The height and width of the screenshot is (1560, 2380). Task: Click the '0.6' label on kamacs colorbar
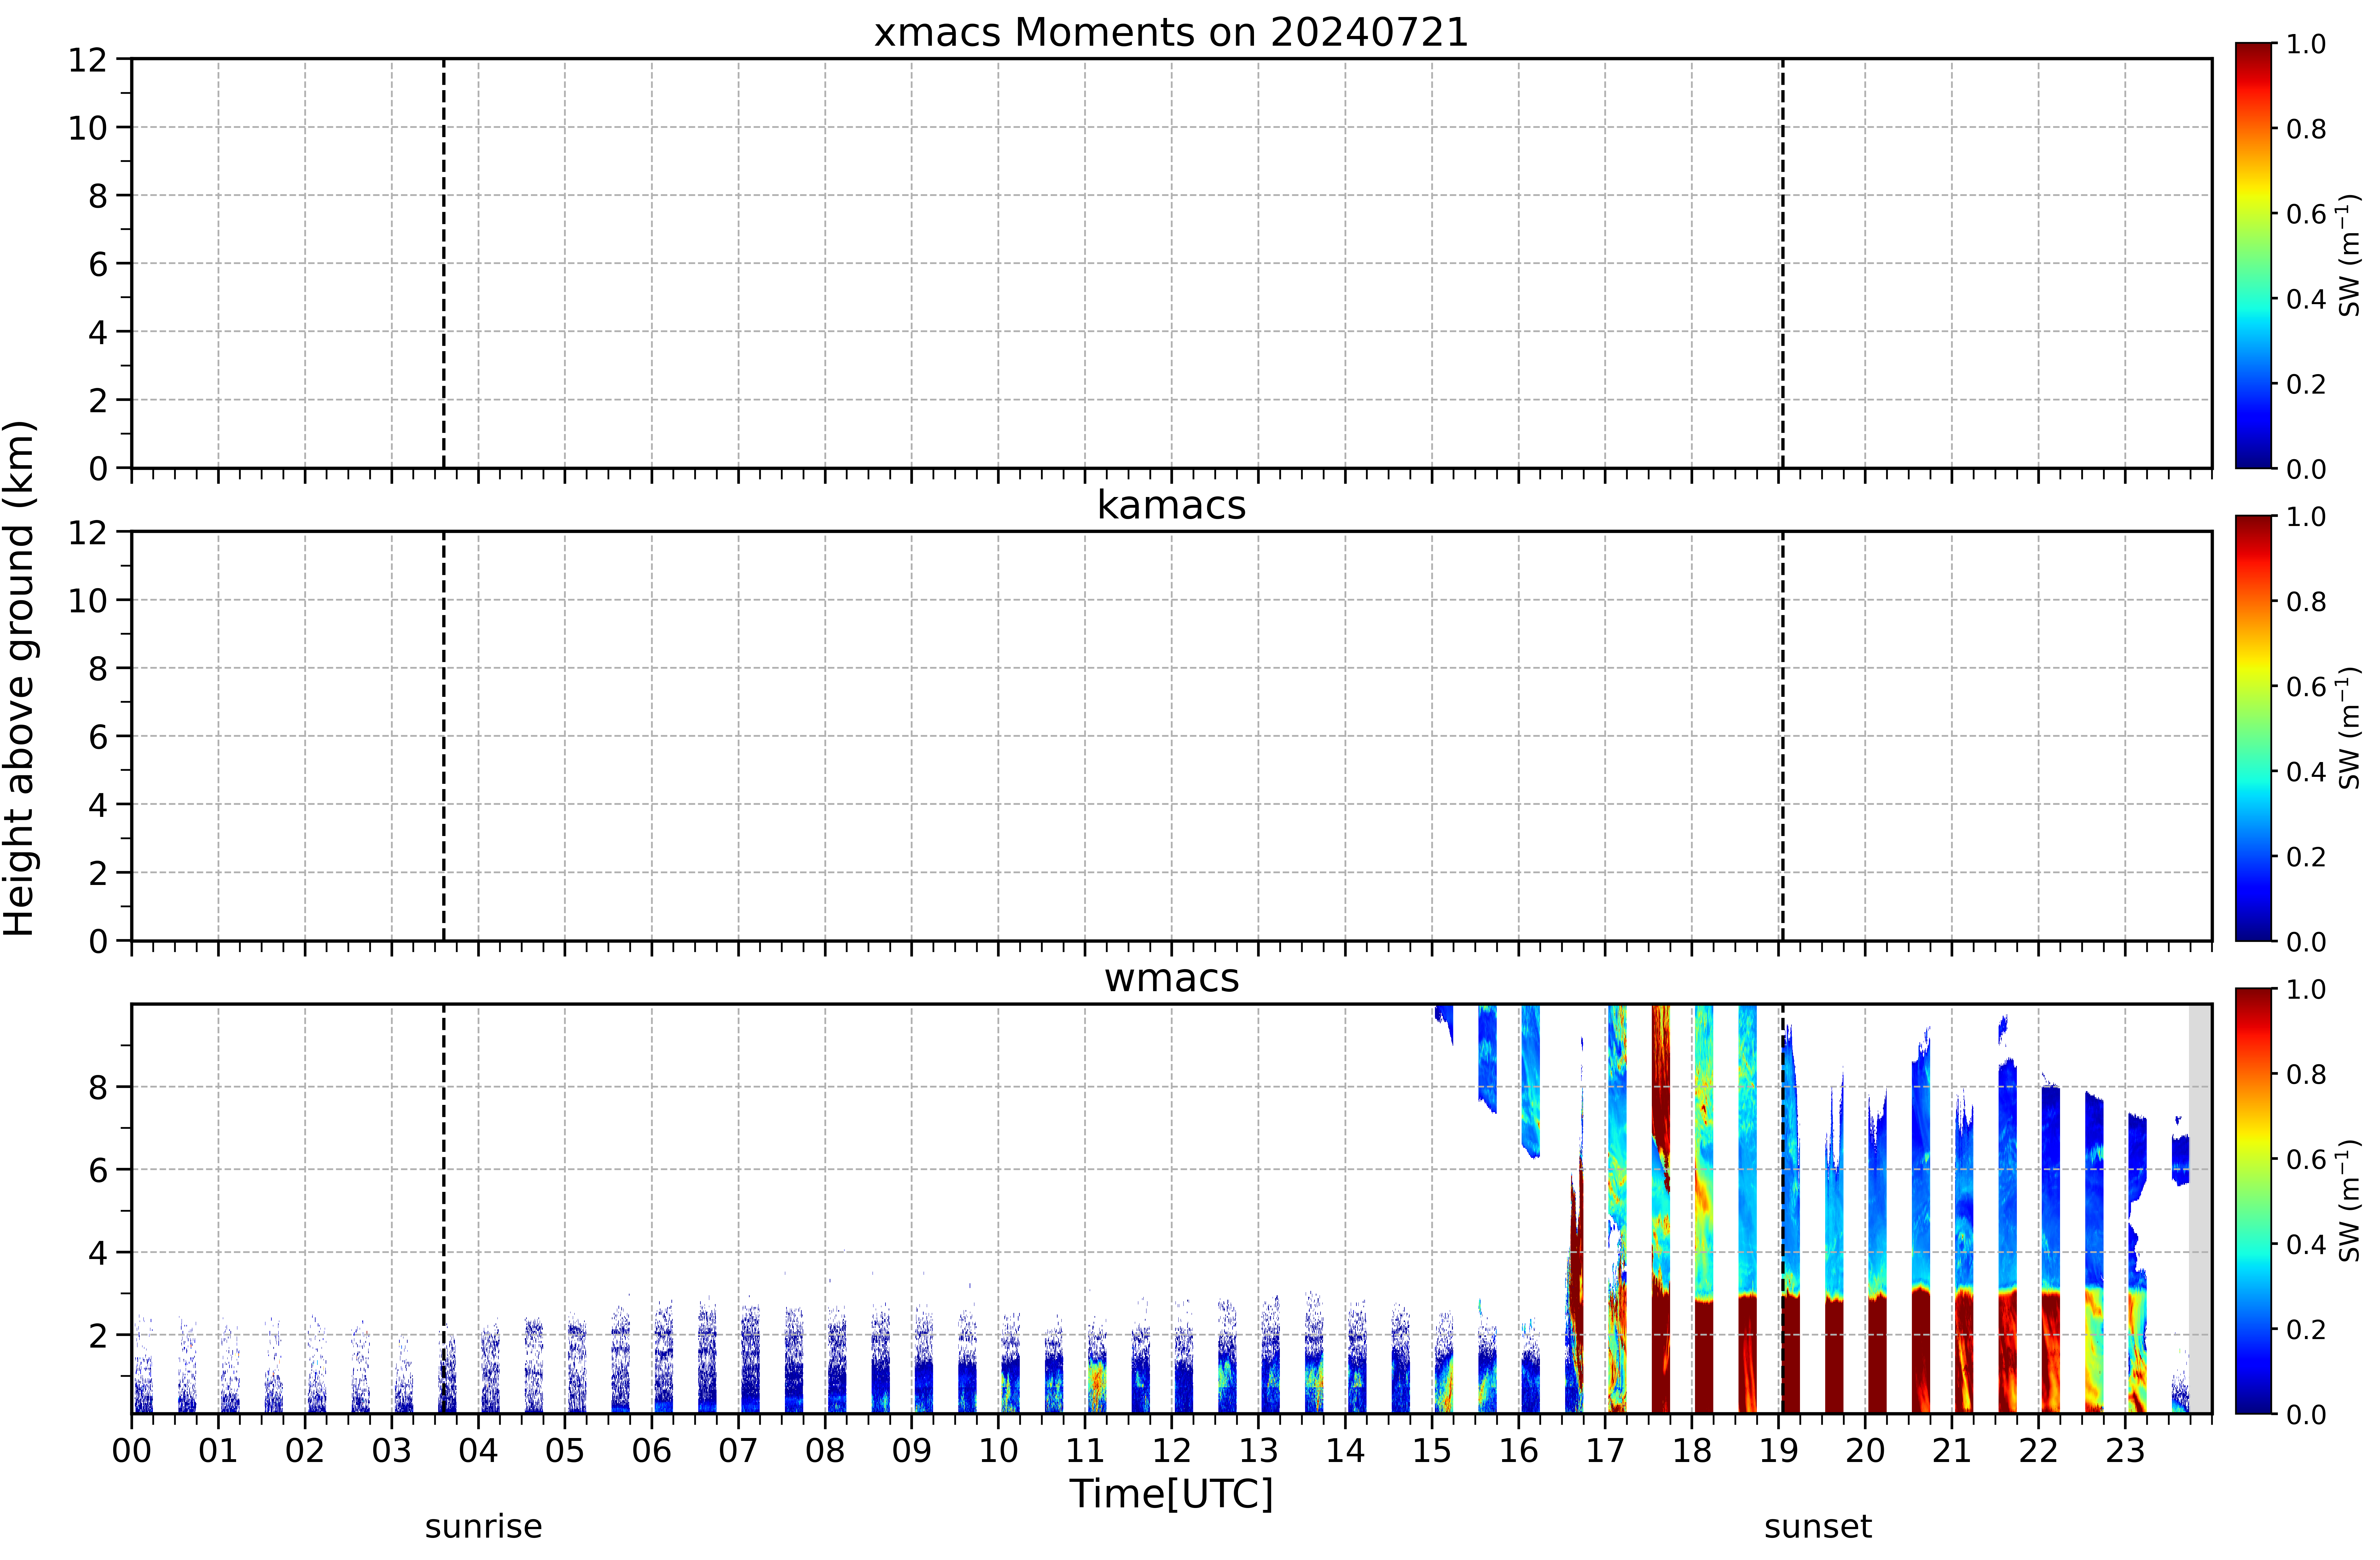point(2306,687)
